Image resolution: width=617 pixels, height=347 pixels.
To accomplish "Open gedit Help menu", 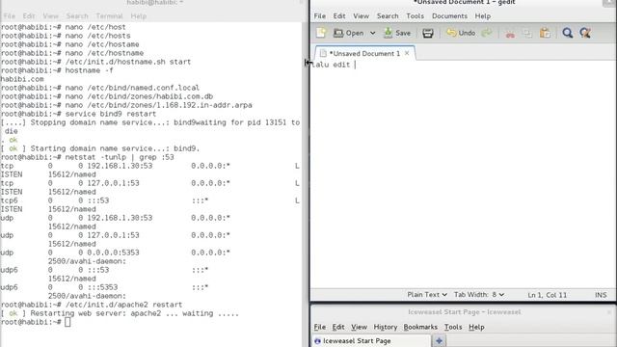I will (483, 16).
